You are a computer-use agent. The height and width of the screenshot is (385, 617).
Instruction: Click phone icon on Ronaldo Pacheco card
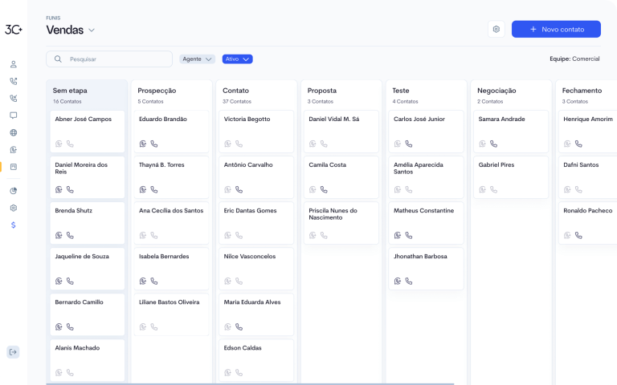pyautogui.click(x=578, y=235)
